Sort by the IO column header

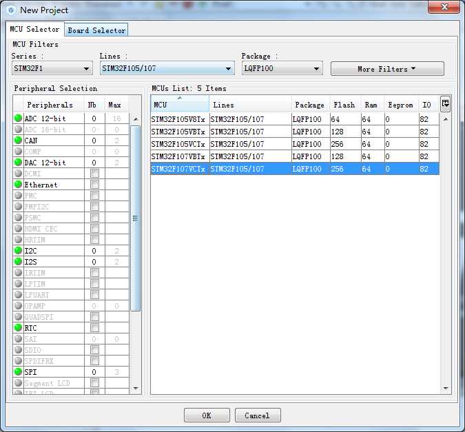pyautogui.click(x=428, y=105)
